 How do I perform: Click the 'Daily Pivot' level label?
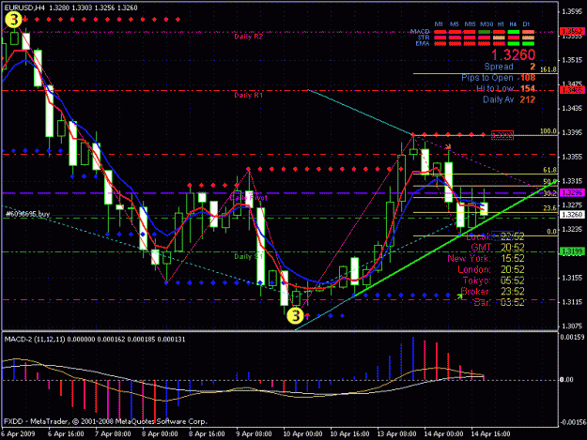[x=249, y=197]
